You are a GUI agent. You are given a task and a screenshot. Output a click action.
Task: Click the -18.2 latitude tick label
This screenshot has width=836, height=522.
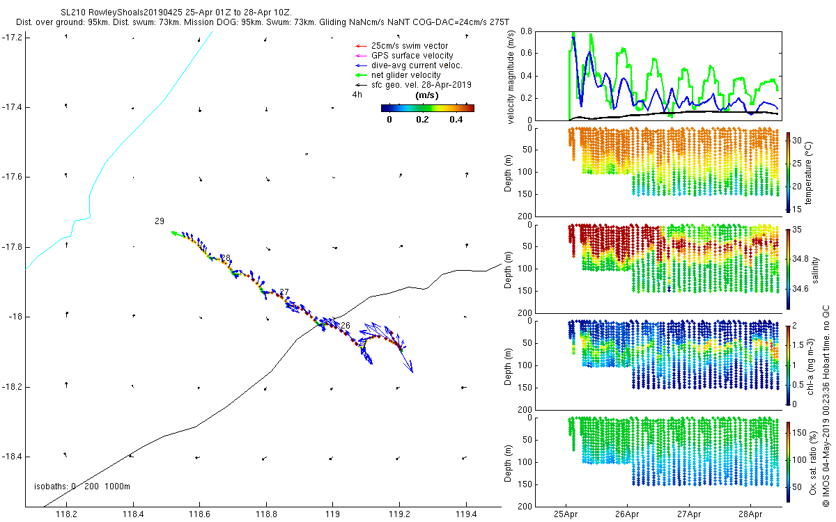click(12, 387)
